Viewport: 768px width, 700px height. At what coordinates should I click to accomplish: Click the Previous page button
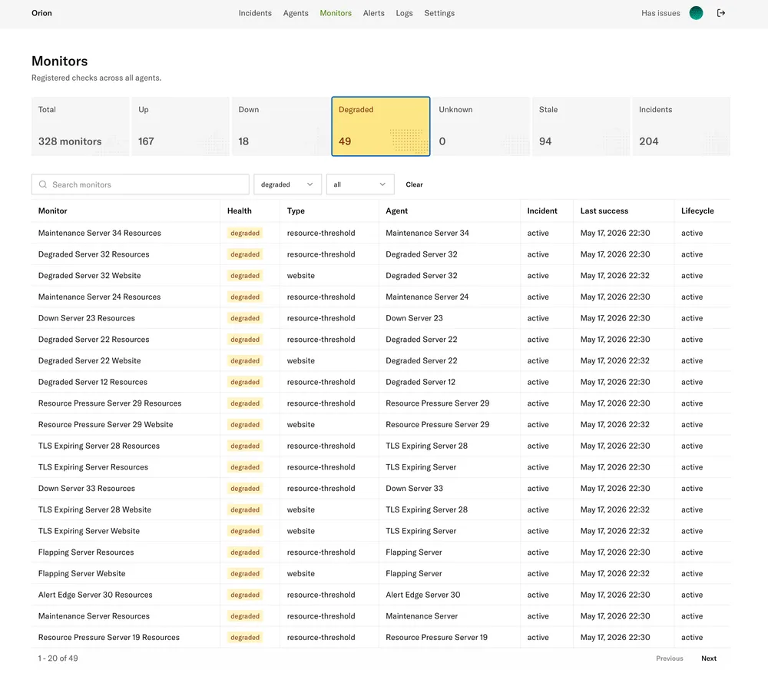[670, 659]
